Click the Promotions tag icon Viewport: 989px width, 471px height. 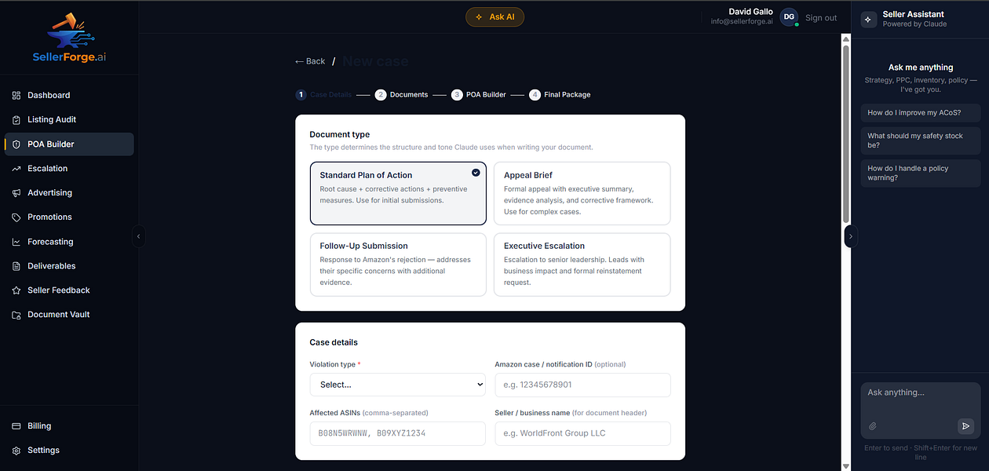pyautogui.click(x=16, y=217)
